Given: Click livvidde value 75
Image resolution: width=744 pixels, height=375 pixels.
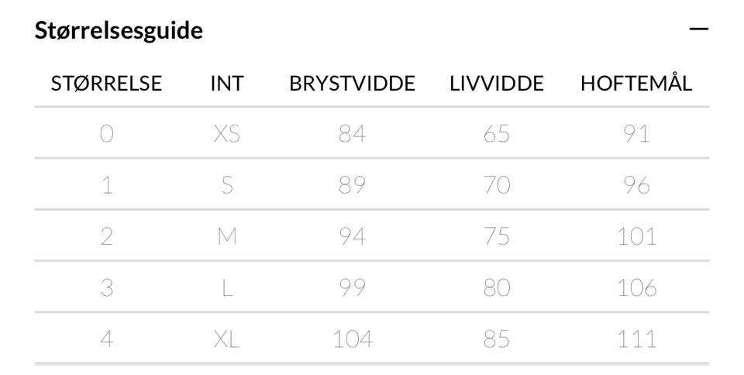Looking at the screenshot, I should (496, 236).
